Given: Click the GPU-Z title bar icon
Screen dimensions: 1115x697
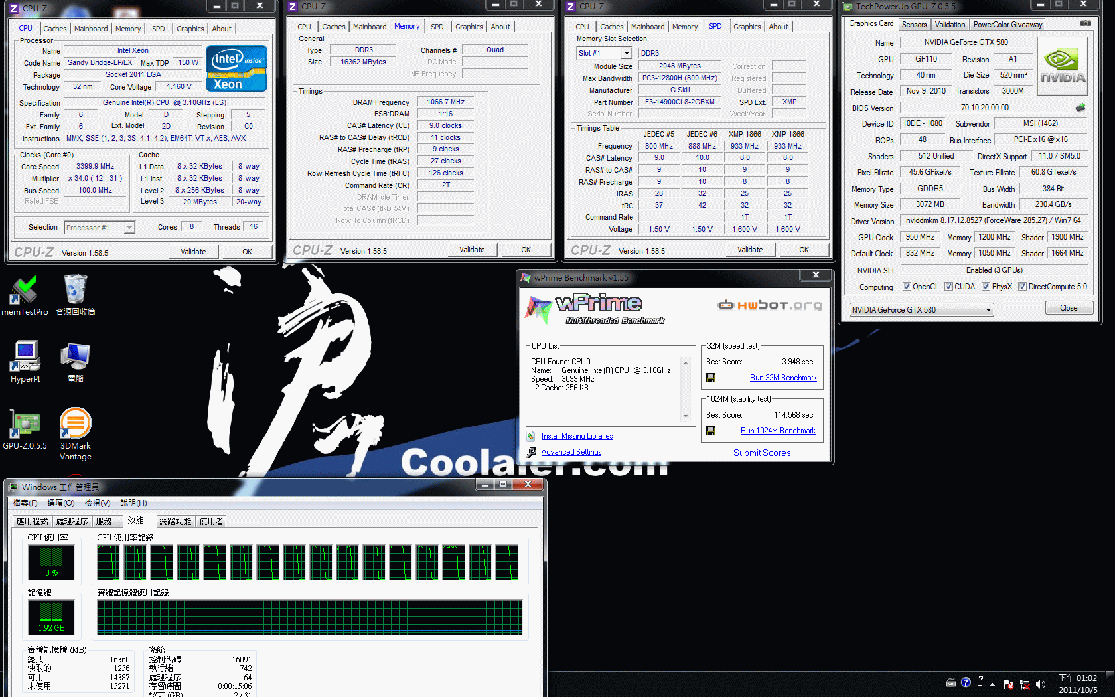Looking at the screenshot, I should click(848, 7).
